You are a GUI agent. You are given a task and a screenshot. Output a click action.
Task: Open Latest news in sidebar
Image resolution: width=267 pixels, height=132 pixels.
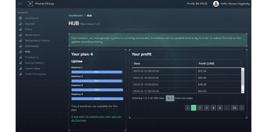coord(32,68)
